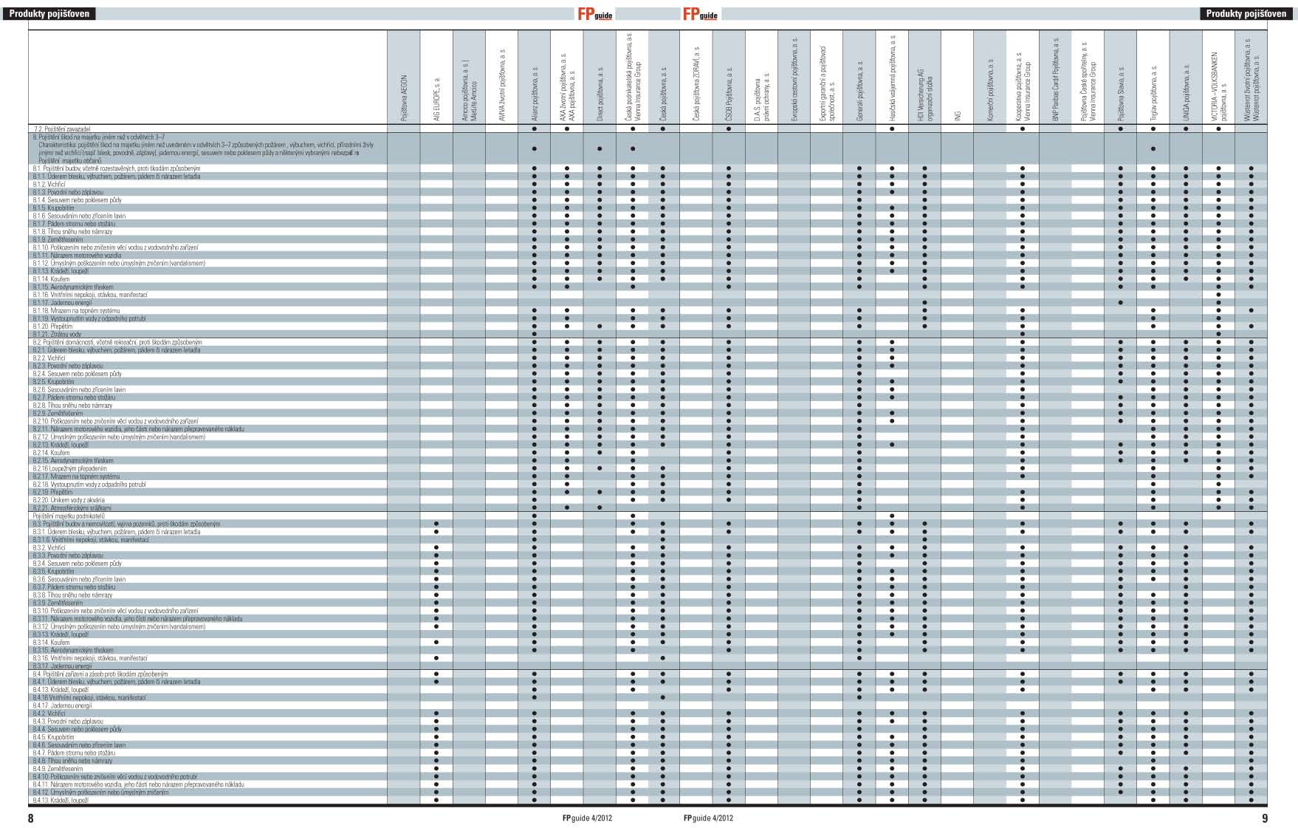Click the right FP guide logo
The height and width of the screenshot is (828, 1298).
[700, 14]
